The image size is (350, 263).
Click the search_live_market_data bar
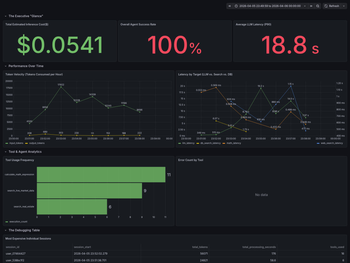point(89,191)
